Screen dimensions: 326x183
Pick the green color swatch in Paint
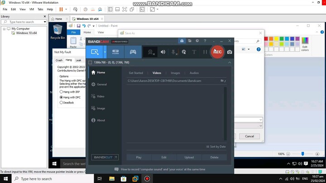point(282,39)
